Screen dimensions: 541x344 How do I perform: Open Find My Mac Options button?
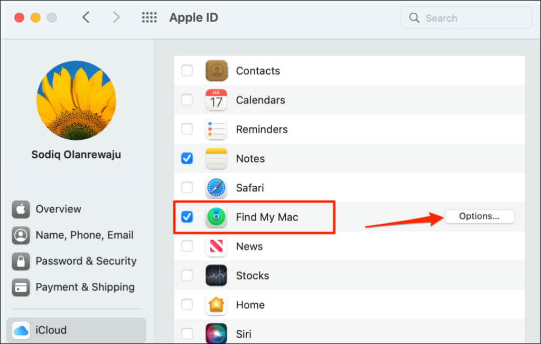coord(480,216)
